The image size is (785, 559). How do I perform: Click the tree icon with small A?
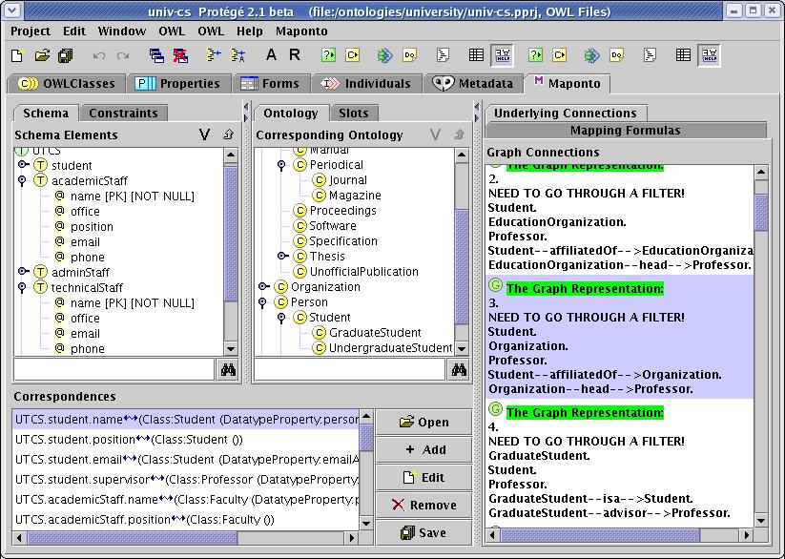tap(238, 55)
